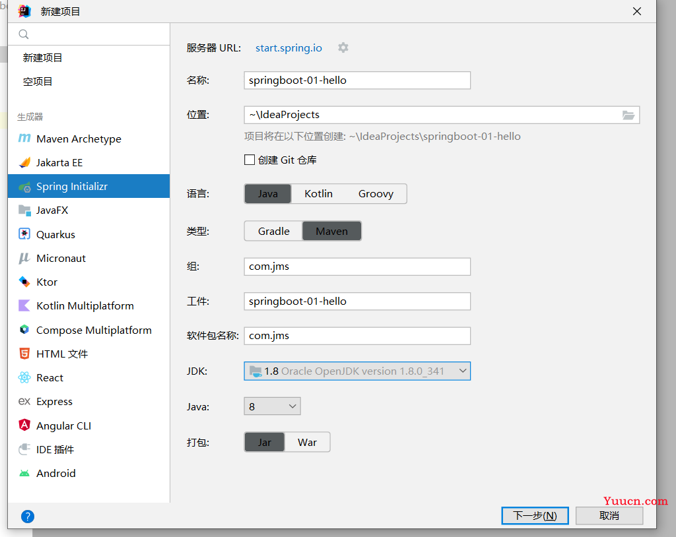Viewport: 676px width, 537px height.
Task: Select the Angular CLI generator
Action: pyautogui.click(x=89, y=426)
